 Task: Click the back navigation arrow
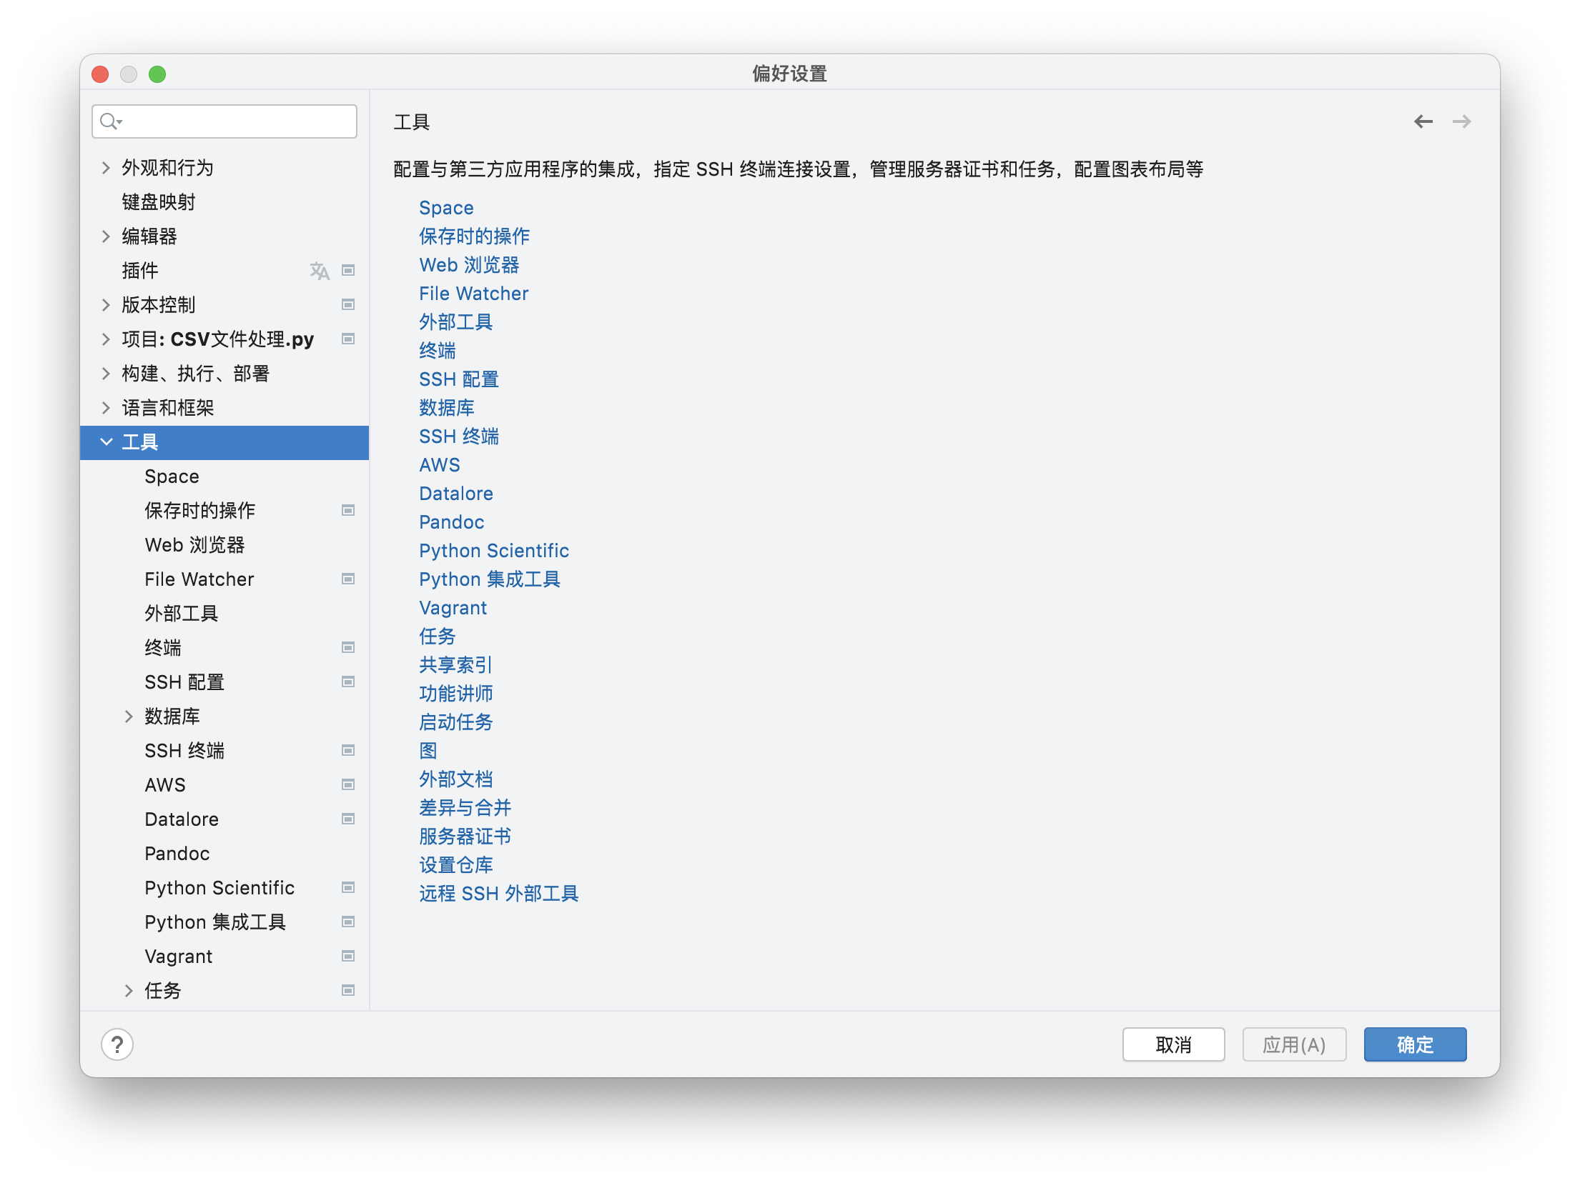(x=1423, y=121)
